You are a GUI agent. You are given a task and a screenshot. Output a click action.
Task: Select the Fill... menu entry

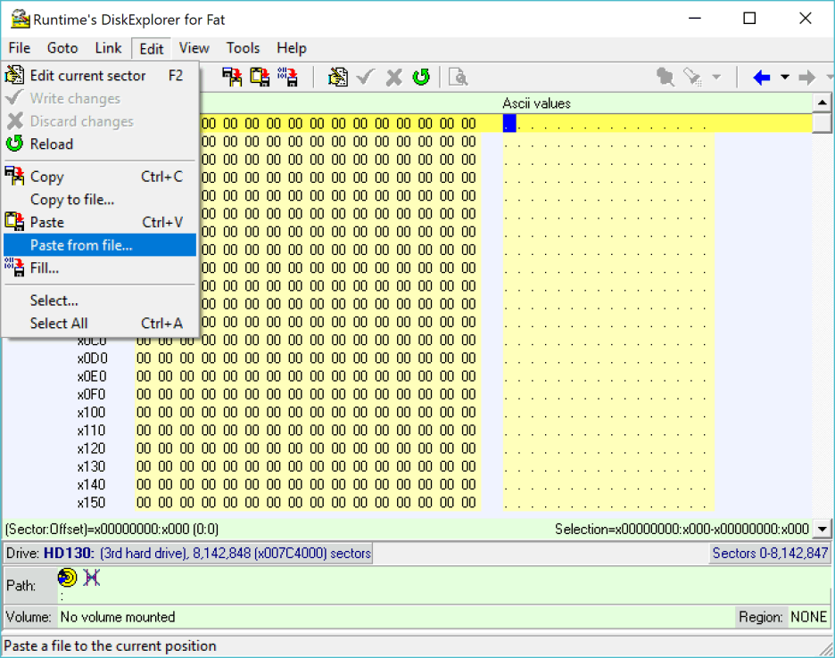coord(45,268)
